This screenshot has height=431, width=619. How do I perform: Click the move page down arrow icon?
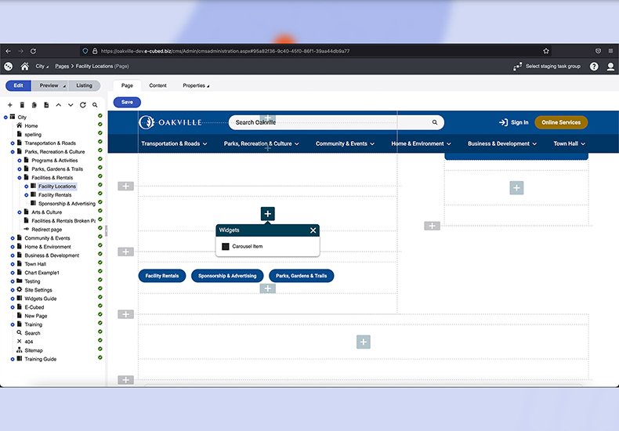pos(71,105)
